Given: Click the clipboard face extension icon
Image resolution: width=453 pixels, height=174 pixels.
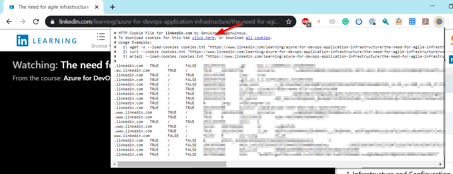Looking at the screenshot, I should click(x=399, y=22).
